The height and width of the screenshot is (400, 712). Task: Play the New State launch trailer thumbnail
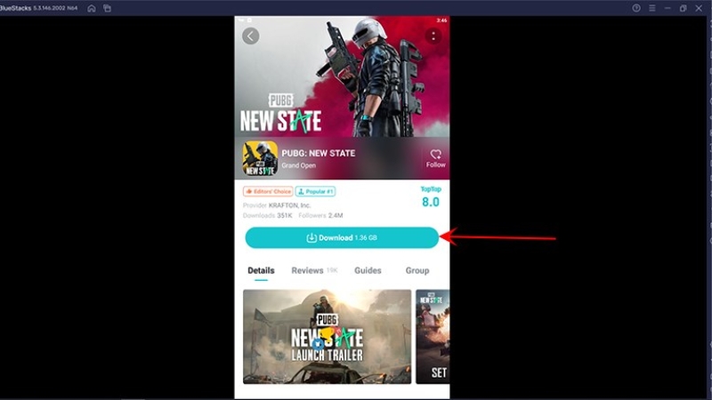[x=327, y=336]
